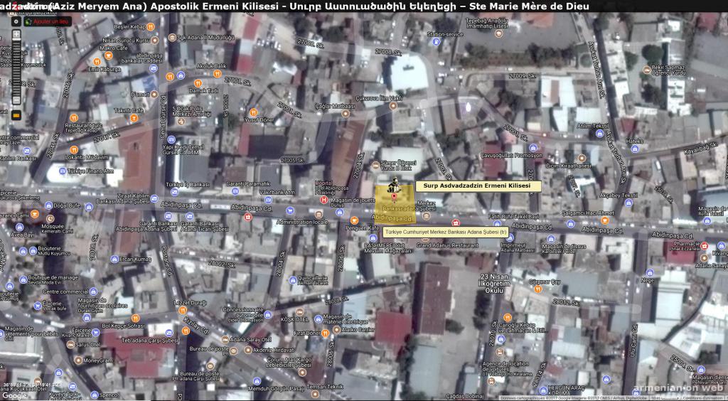Image resolution: width=728 pixels, height=401 pixels.
Task: Click the Google logo in the corner
Action: (x=14, y=396)
